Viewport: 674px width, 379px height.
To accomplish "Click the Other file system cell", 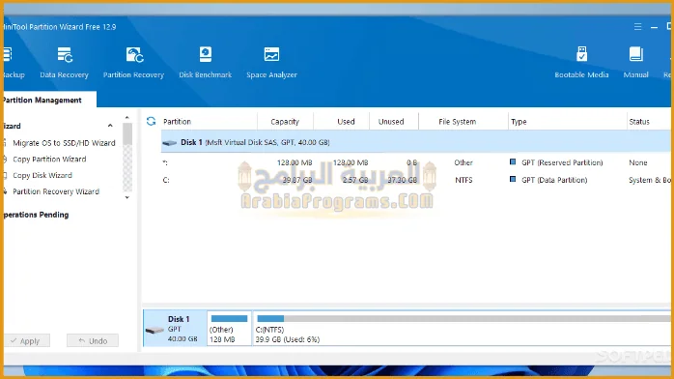I will tap(463, 162).
